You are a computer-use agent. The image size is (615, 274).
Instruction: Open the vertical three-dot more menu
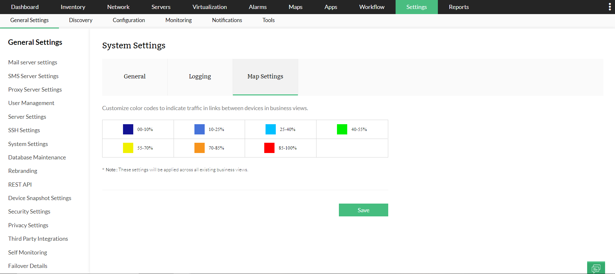coord(610,7)
